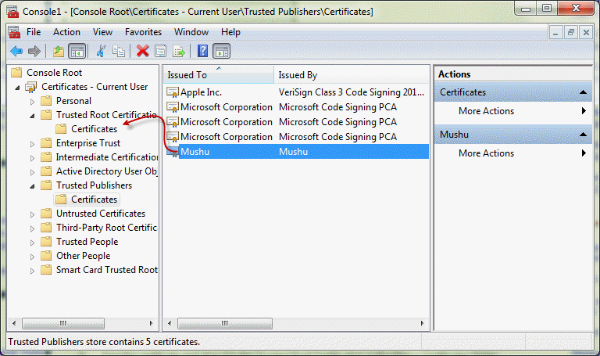Collapse Certificates section in Actions pane

(x=583, y=92)
